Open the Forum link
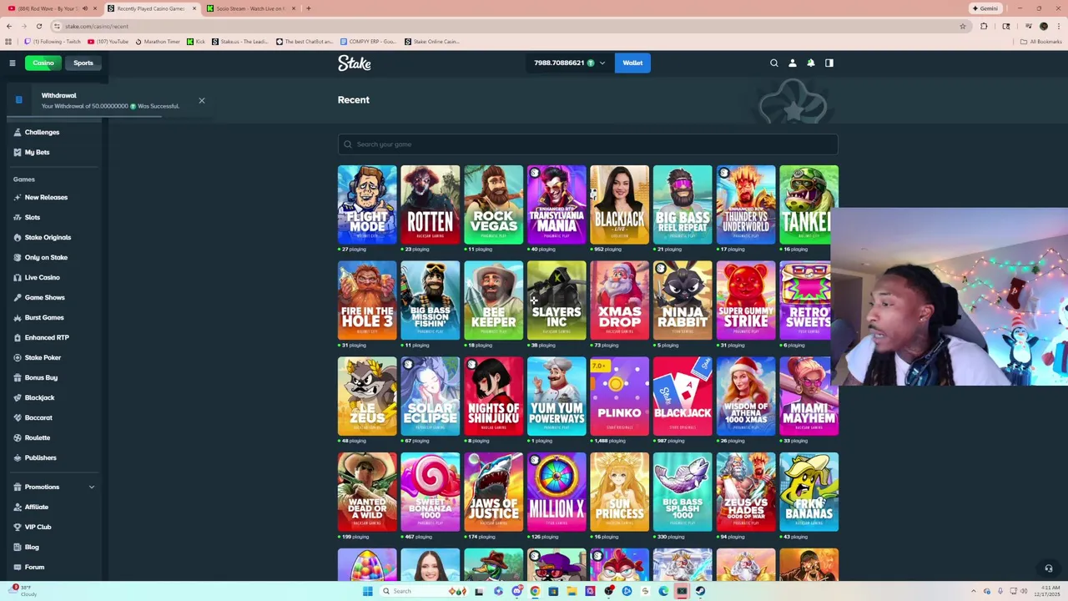This screenshot has width=1068, height=601. point(34,567)
